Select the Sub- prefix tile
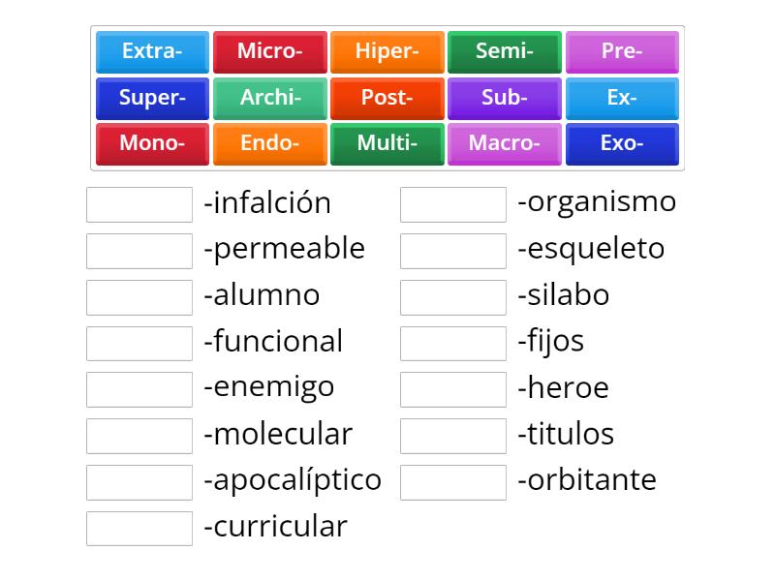Screen dimensions: 775x581 [505, 98]
